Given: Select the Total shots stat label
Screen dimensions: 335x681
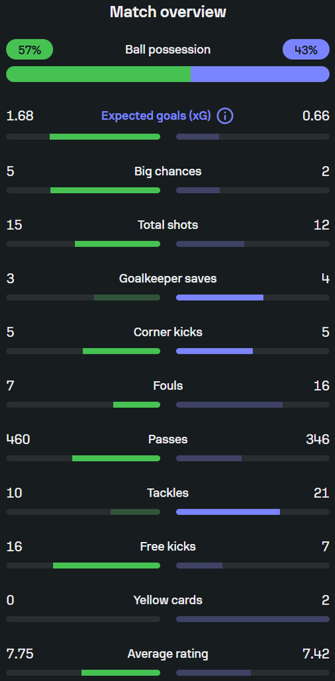Looking at the screenshot, I should 168,225.
